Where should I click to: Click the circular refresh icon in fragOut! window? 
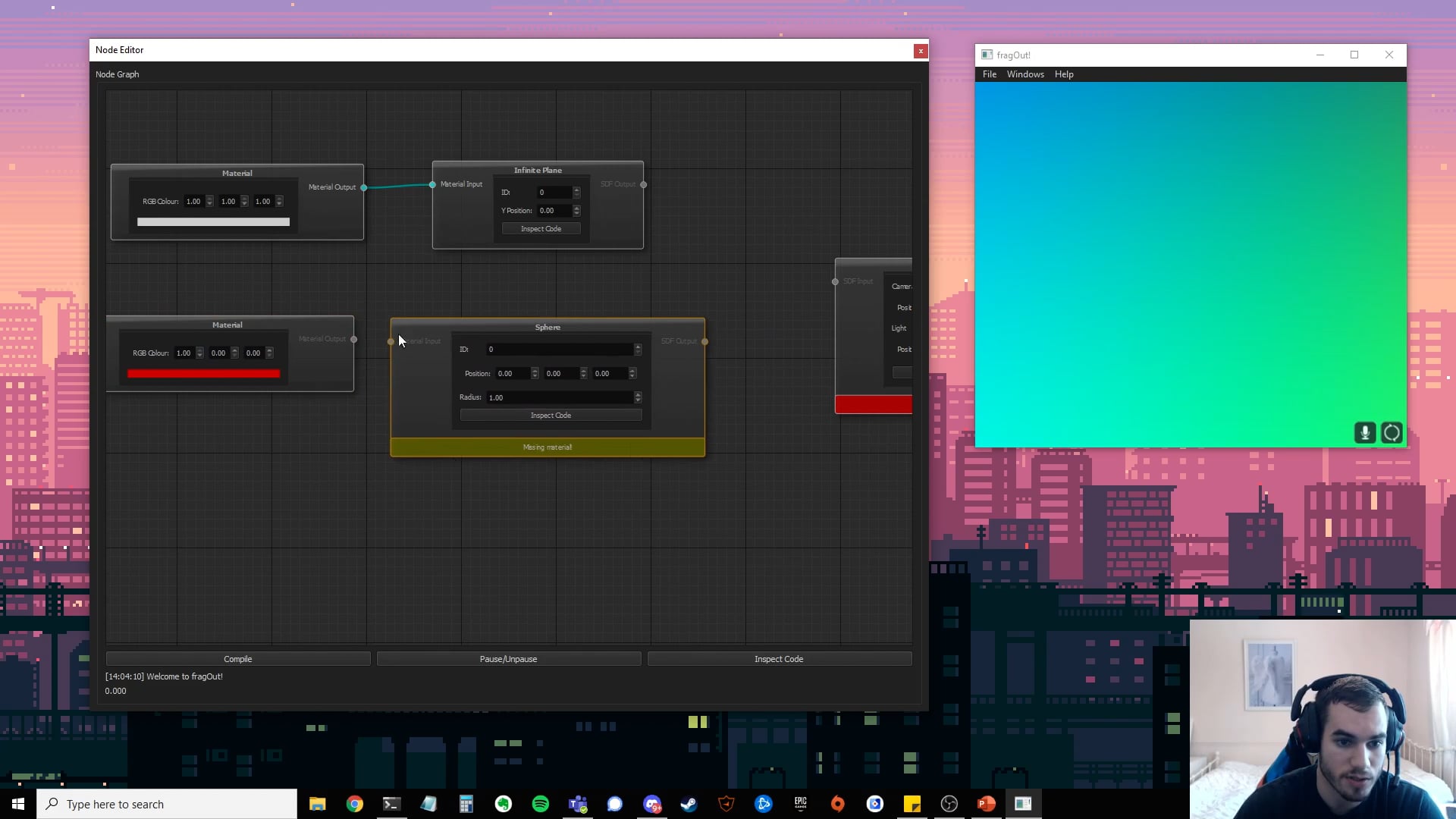point(1392,433)
